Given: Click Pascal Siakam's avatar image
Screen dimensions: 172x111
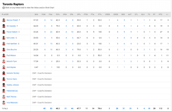Looking at the screenshot, I should click(4, 32).
